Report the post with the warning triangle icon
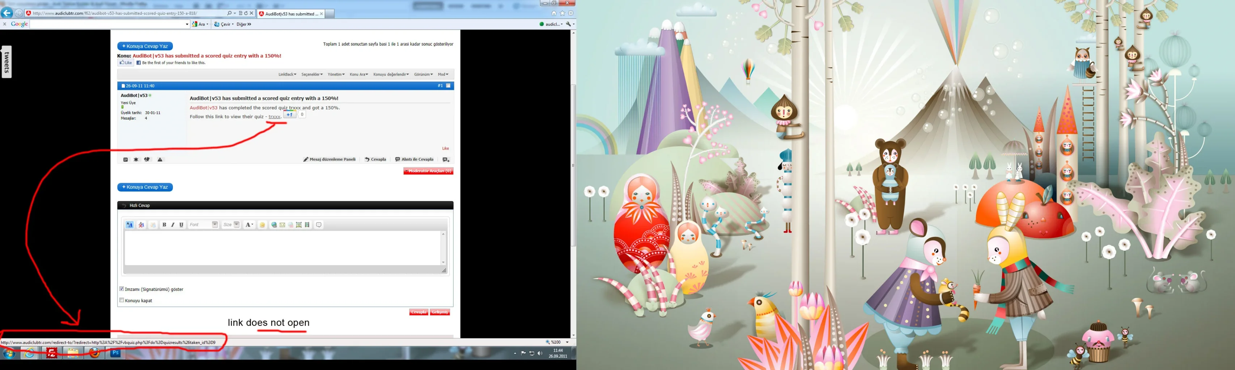This screenshot has height=370, width=1235. pyautogui.click(x=160, y=160)
